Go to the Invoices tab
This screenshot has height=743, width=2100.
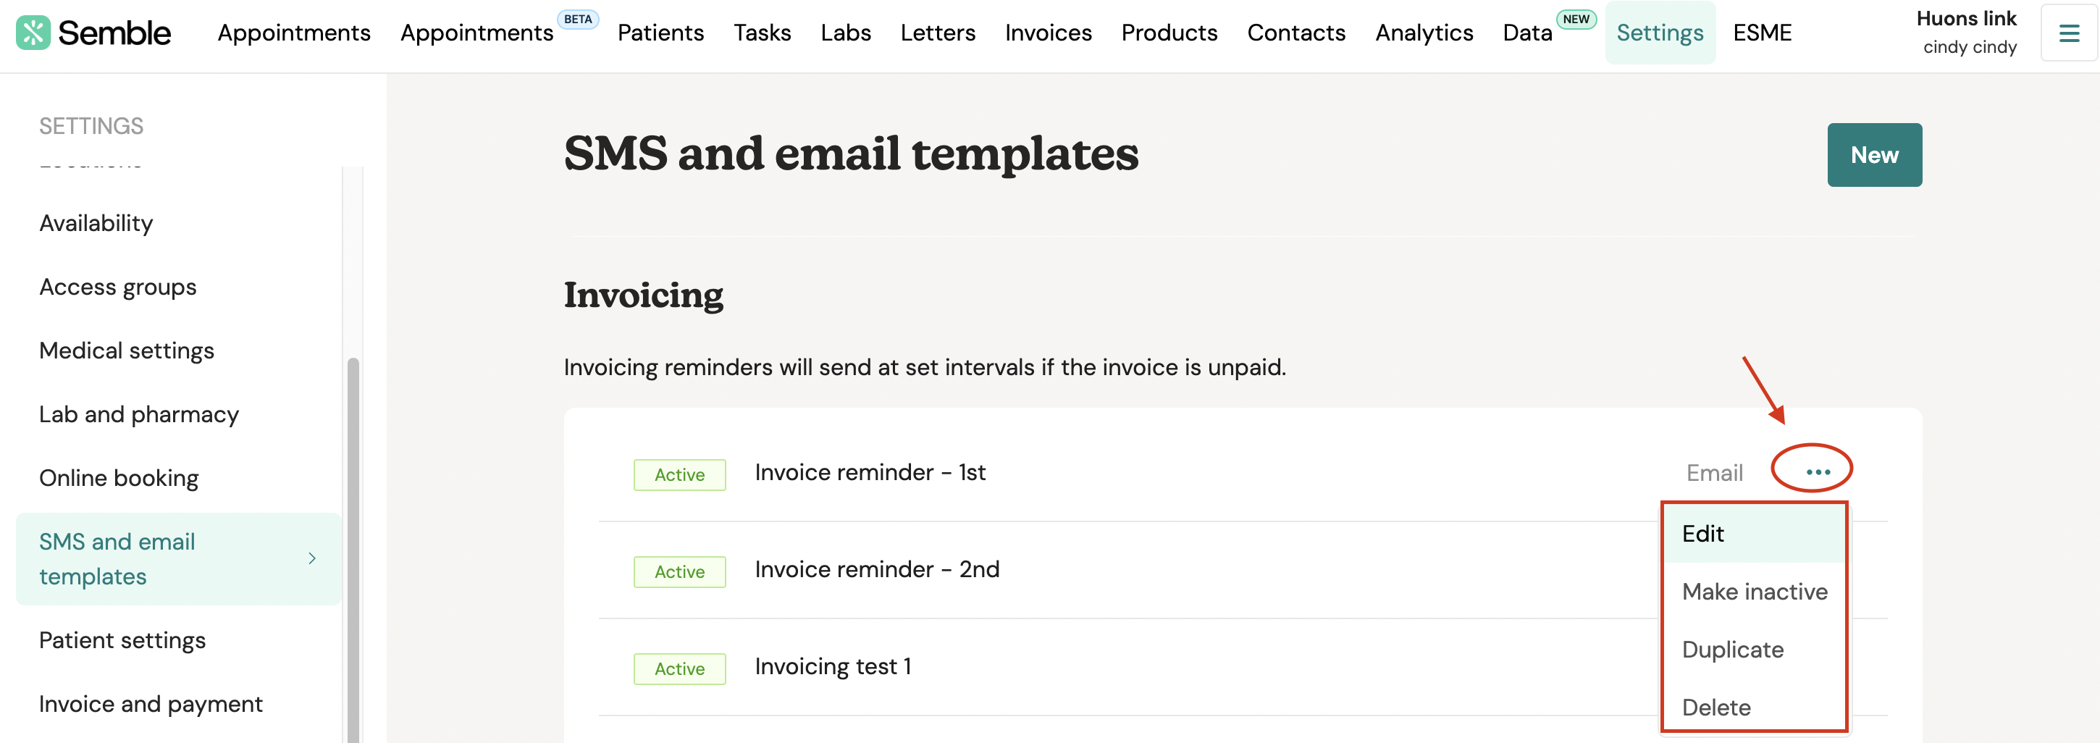pyautogui.click(x=1049, y=33)
